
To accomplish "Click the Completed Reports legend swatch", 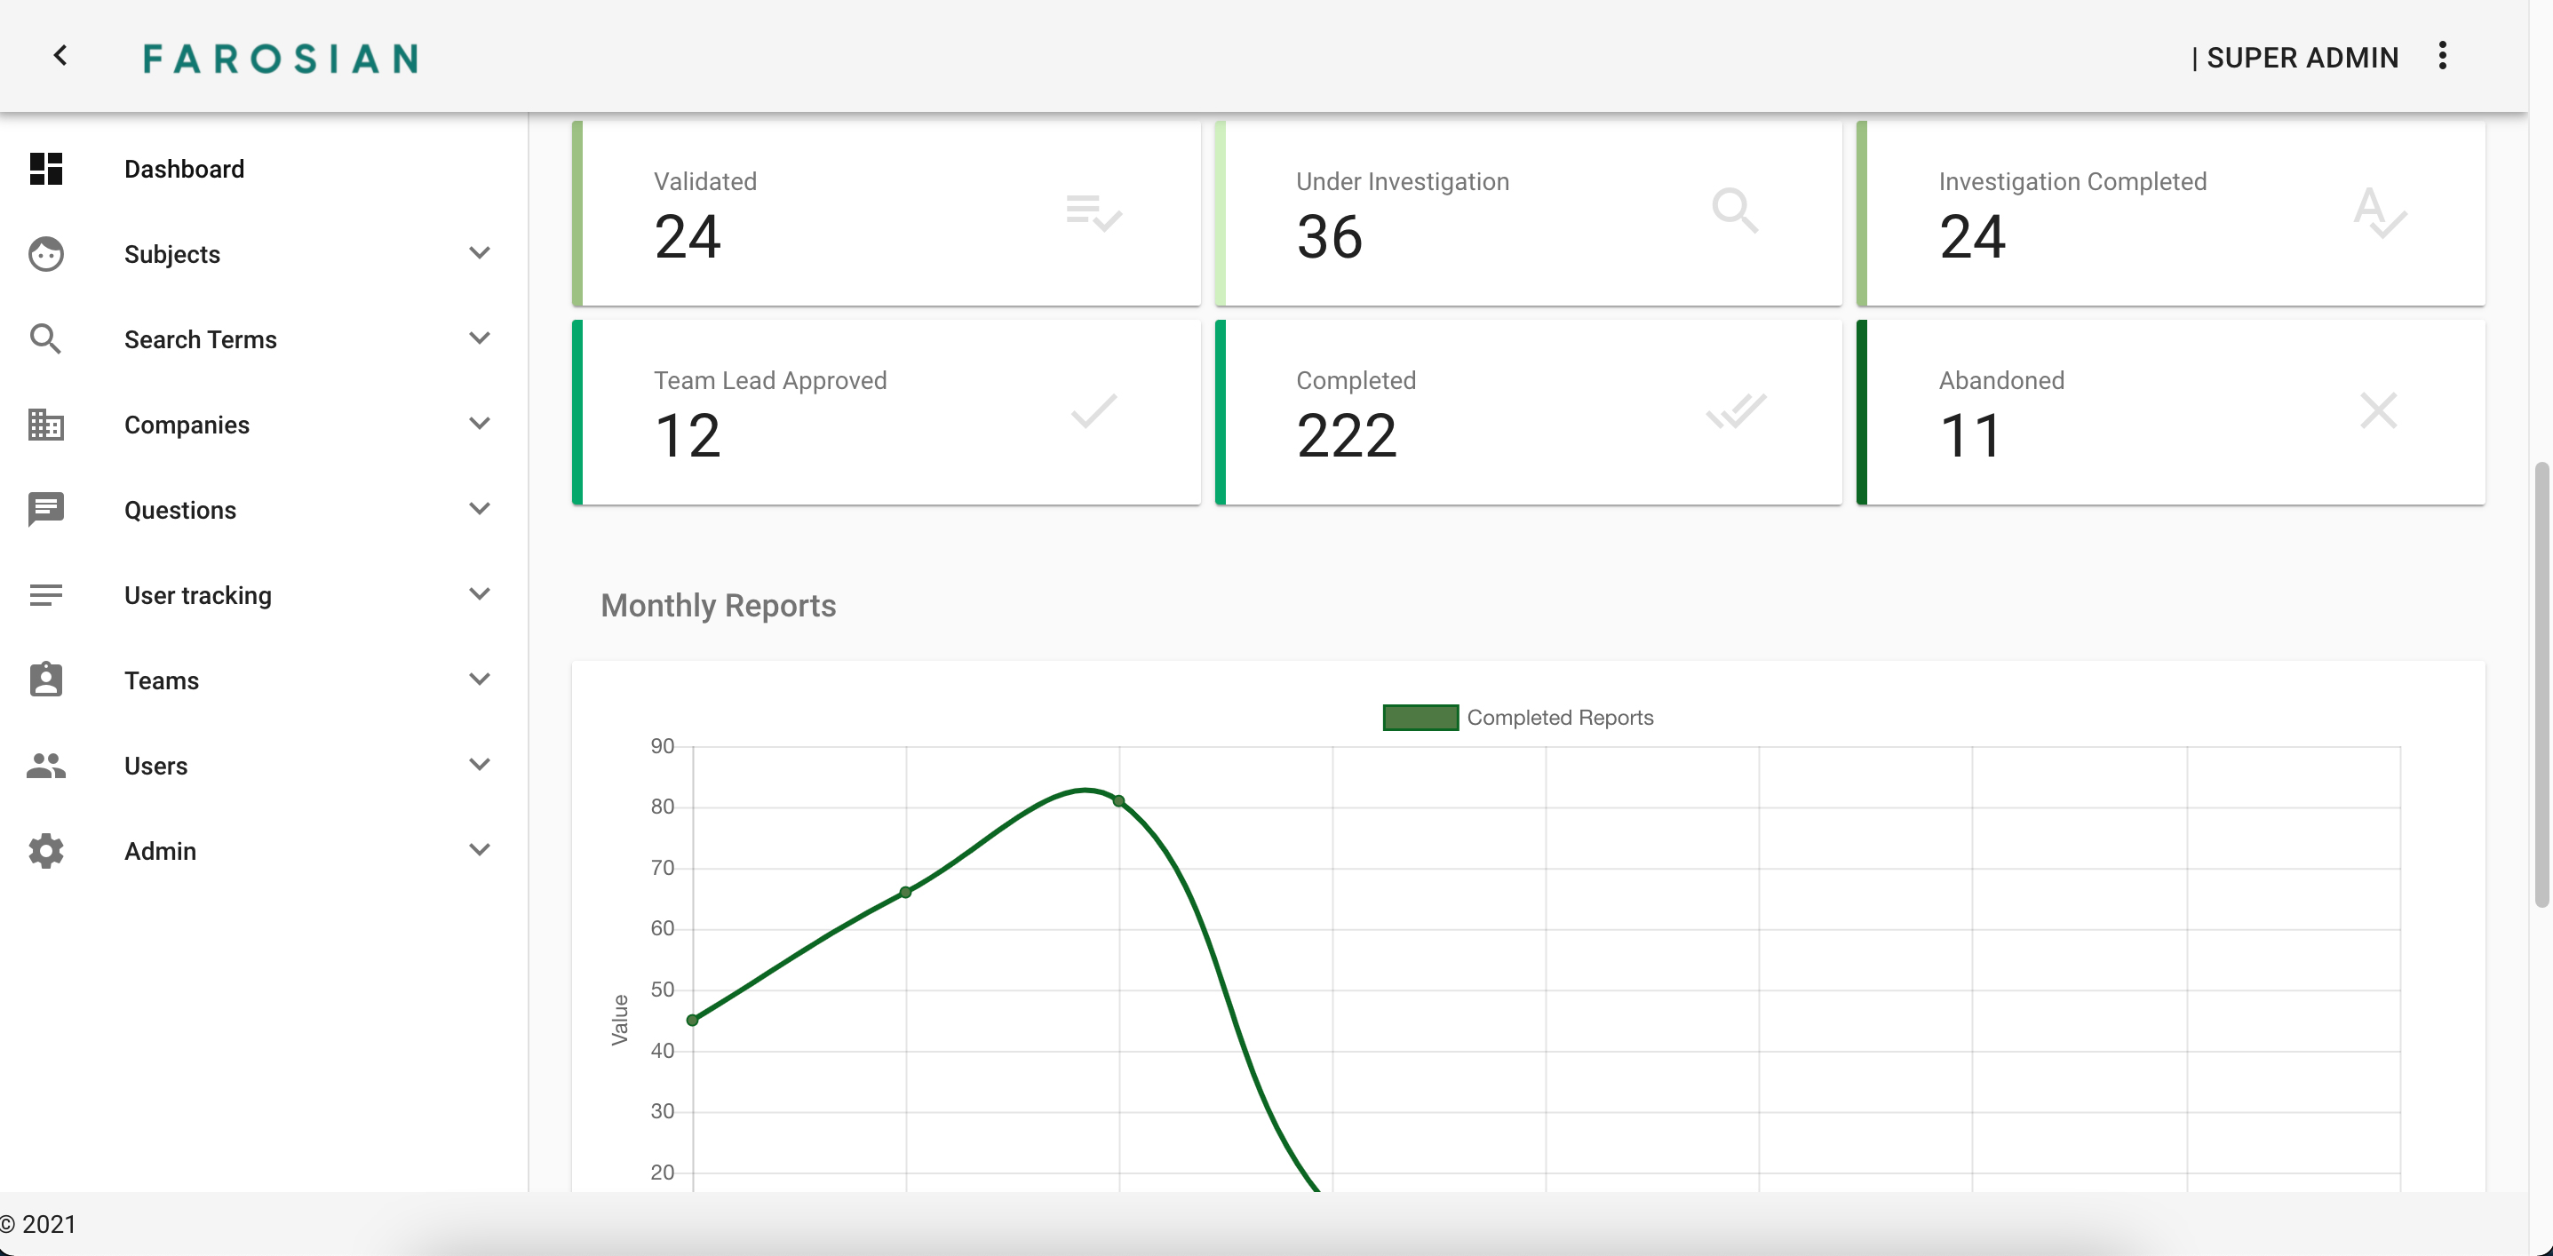I will pyautogui.click(x=1420, y=717).
